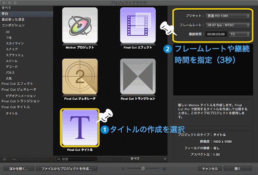258x175 pixels.
Task: Click the 解像度 1920 x 1080 value
Action: click(223, 141)
